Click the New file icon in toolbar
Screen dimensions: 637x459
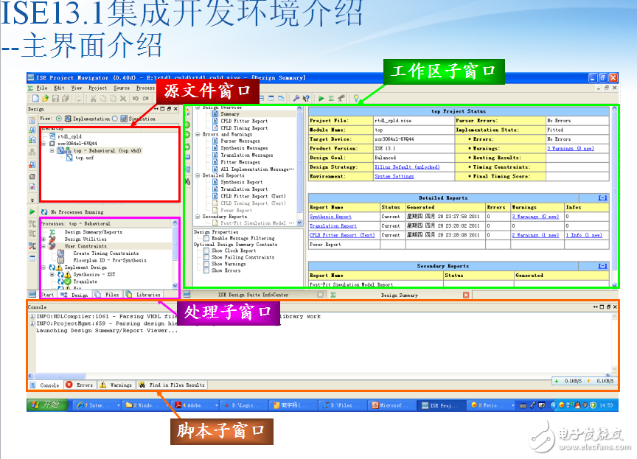tap(35, 98)
